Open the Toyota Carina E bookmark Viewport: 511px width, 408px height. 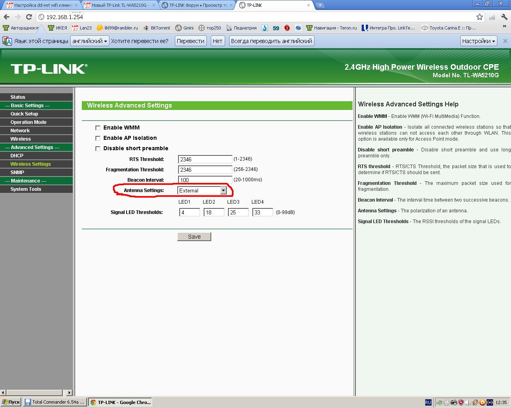[x=449, y=28]
